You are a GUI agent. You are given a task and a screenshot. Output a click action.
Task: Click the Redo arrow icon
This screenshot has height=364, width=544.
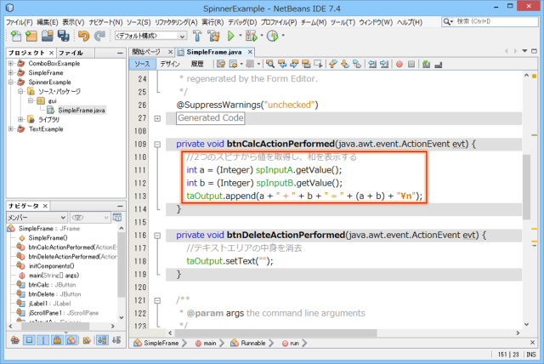click(x=99, y=36)
